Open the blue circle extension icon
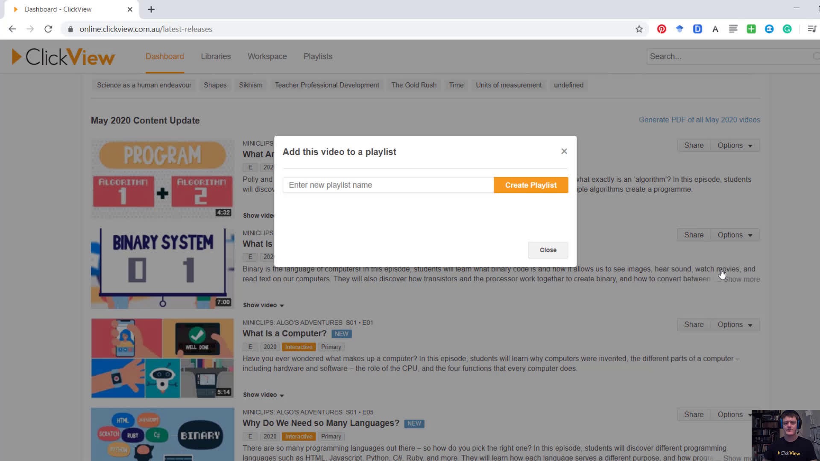 click(x=769, y=29)
